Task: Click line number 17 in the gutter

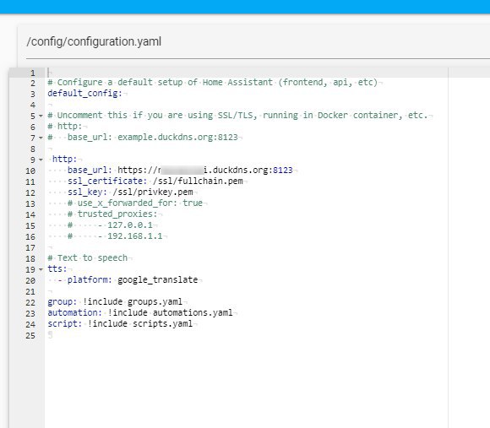Action: [x=30, y=248]
